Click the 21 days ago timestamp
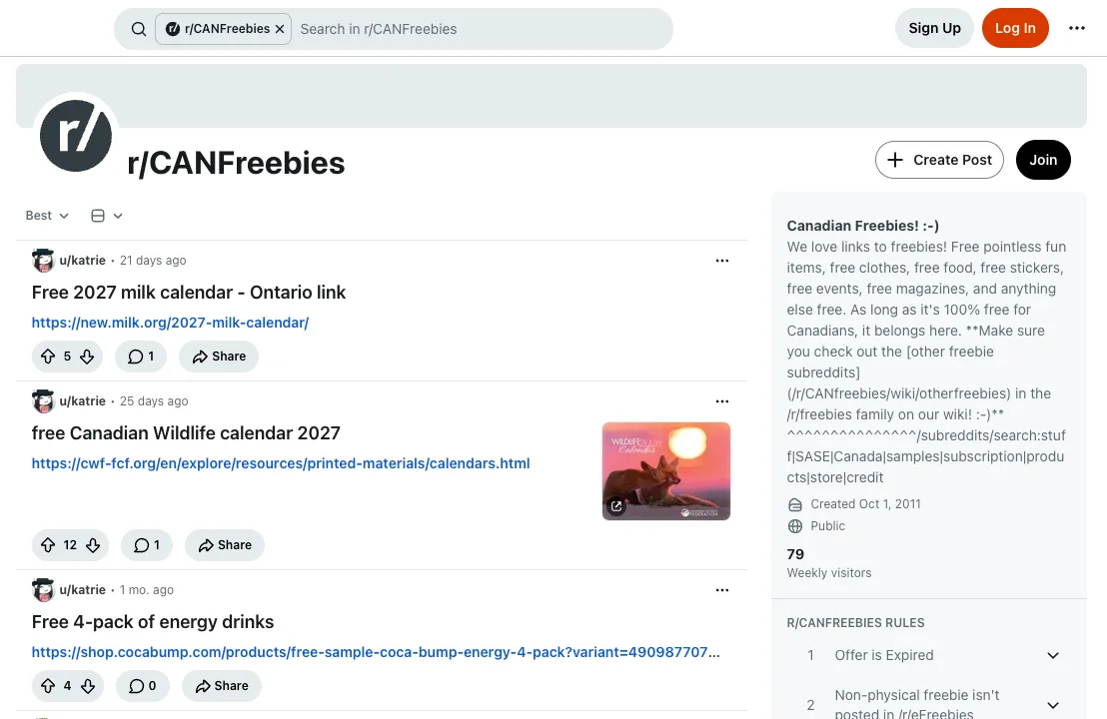 click(153, 261)
